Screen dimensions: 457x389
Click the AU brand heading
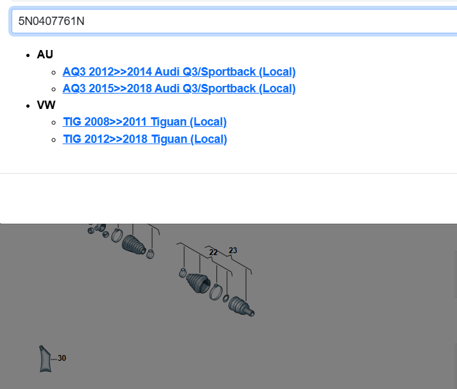click(x=45, y=54)
